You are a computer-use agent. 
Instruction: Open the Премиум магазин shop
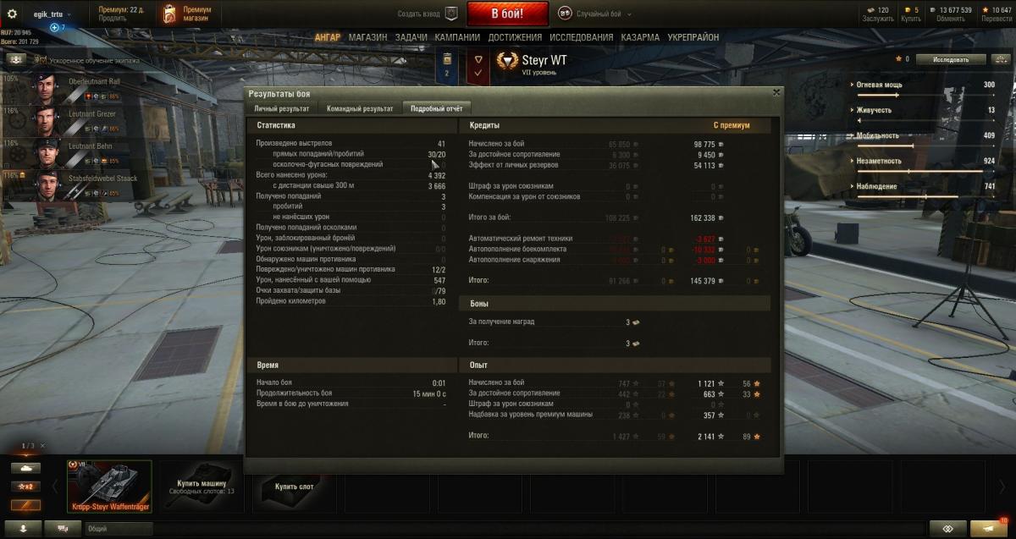point(186,14)
